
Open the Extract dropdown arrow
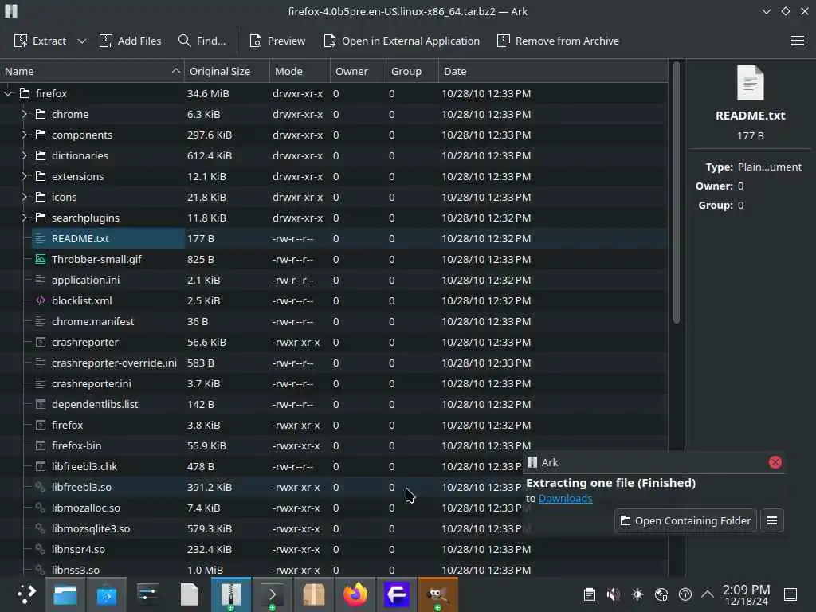(82, 41)
